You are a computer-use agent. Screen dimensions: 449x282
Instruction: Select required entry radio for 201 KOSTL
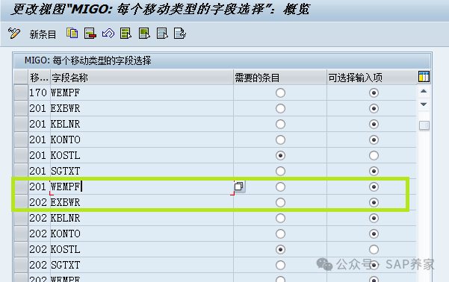pyautogui.click(x=280, y=155)
